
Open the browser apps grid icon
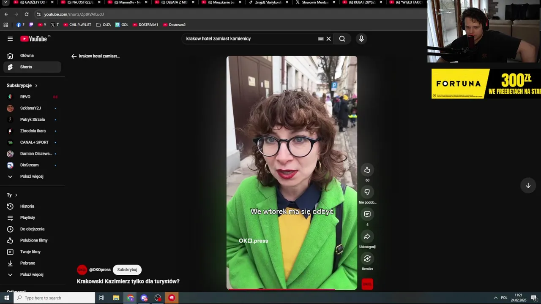point(5,25)
